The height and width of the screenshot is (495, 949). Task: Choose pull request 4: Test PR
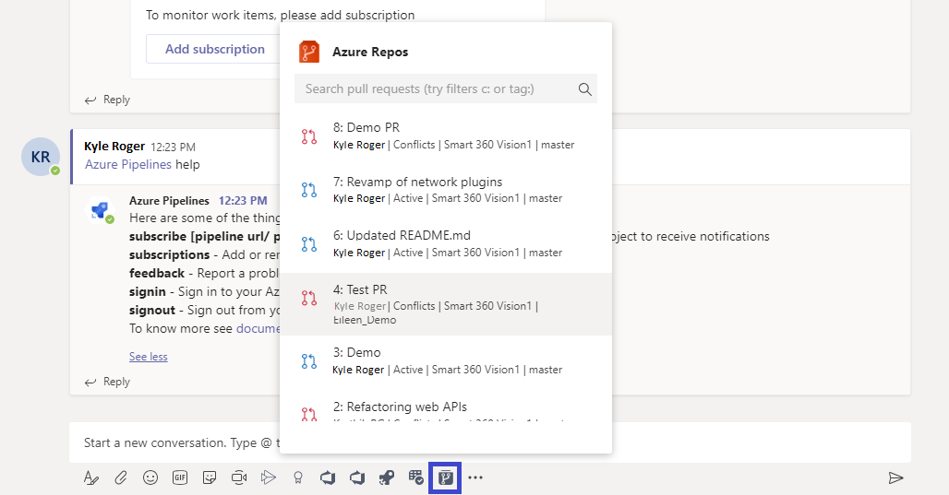coord(445,303)
